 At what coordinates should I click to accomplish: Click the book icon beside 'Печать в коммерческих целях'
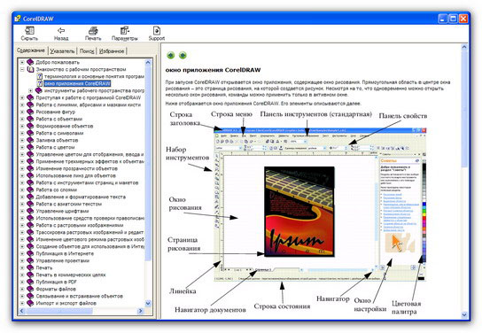30,275
